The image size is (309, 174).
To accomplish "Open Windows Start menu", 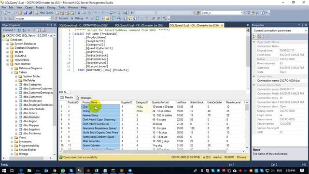I will coord(4,171).
